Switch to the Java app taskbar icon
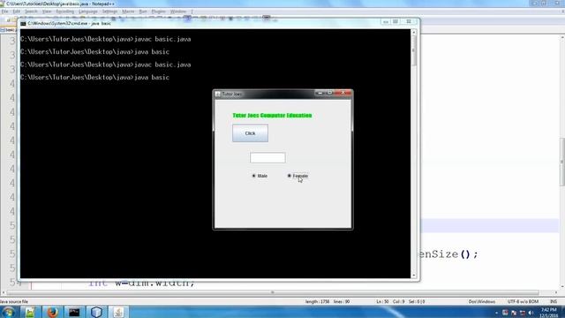 pyautogui.click(x=118, y=312)
